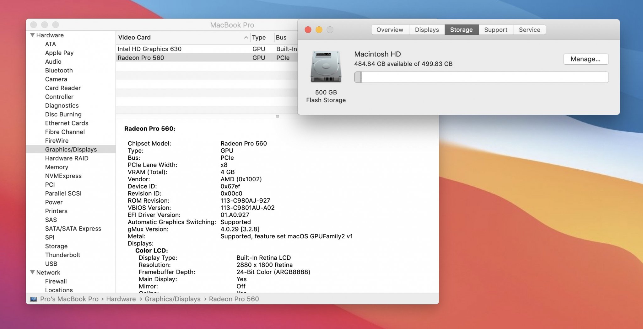Select Storage in the Hardware sidebar
Screen dimensions: 643x329
point(56,246)
